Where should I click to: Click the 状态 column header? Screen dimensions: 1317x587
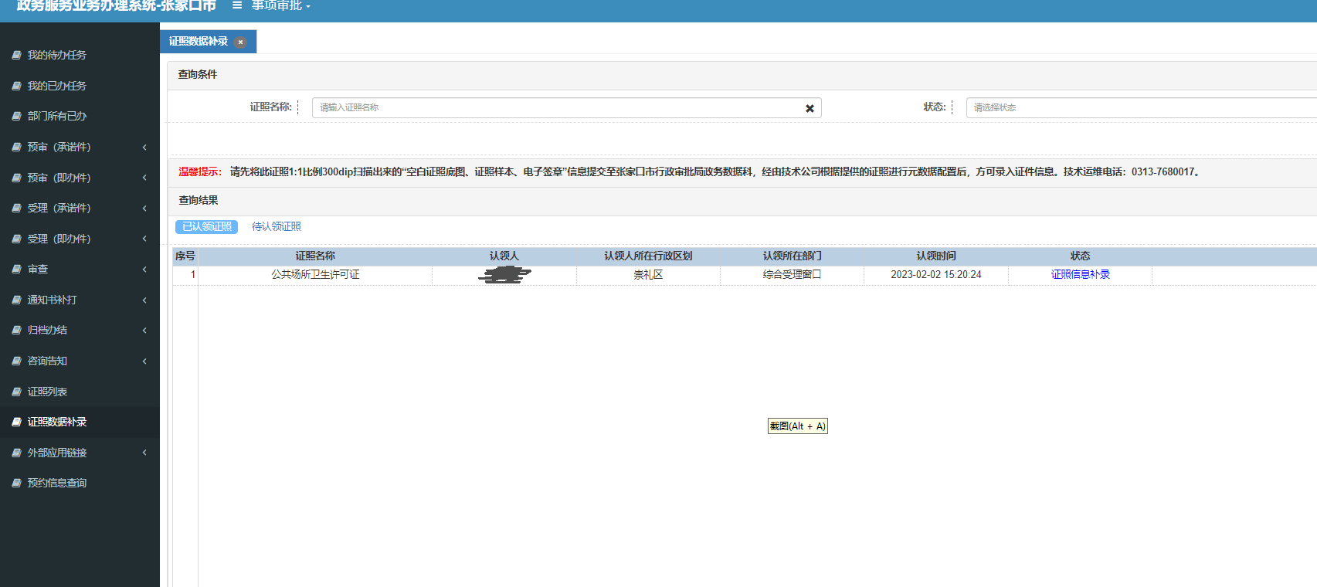(x=1080, y=256)
